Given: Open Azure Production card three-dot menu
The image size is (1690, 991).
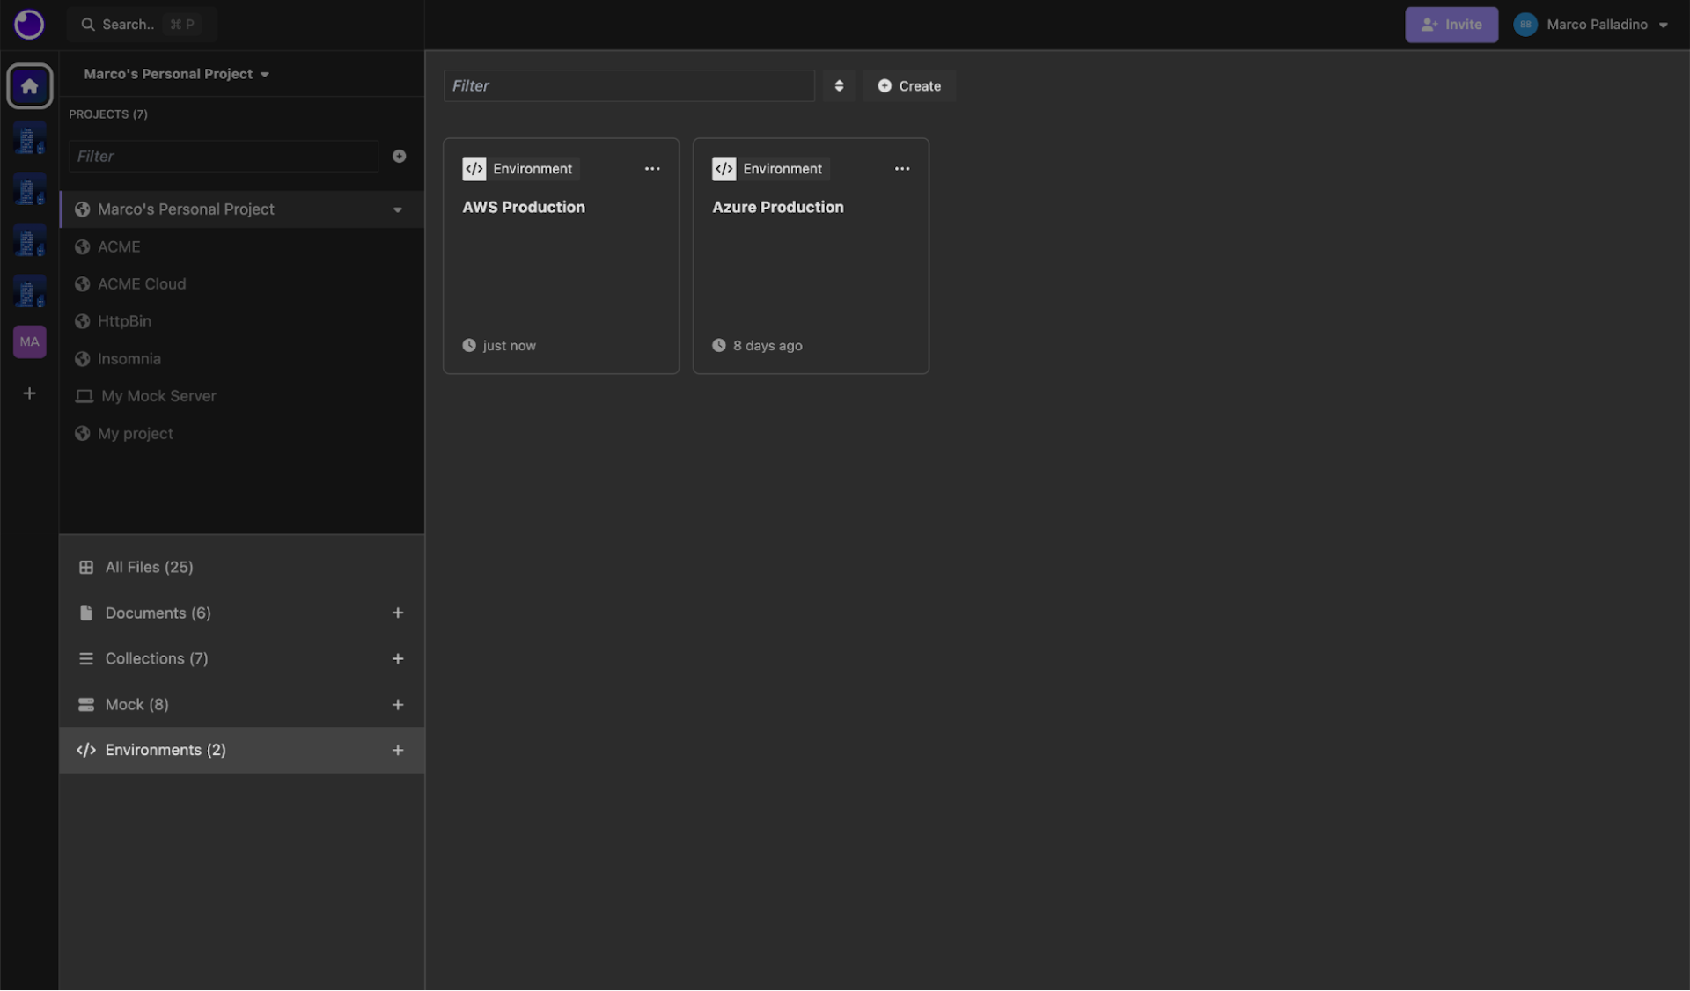Looking at the screenshot, I should click(902, 169).
